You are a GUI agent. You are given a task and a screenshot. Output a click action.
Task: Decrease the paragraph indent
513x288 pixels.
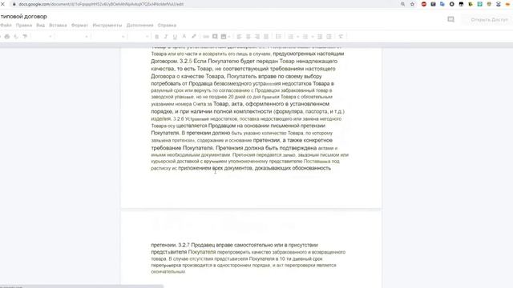click(x=320, y=37)
